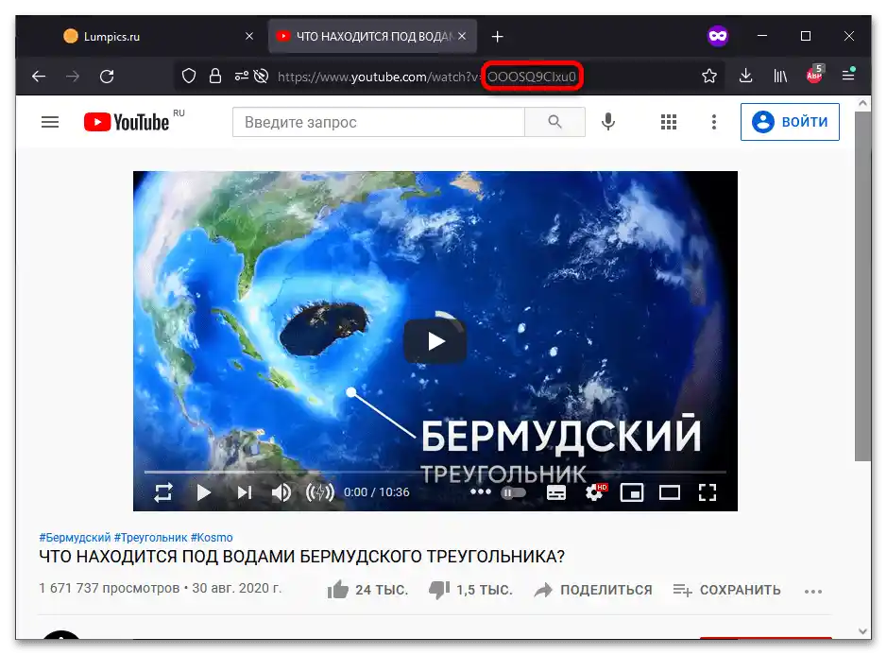Click СОХРАНИТЬ to save to playlist

pos(727,590)
